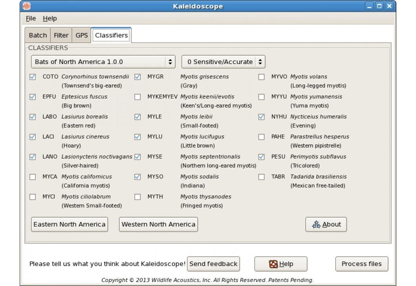Click the red flower icon on the Help button
The height and width of the screenshot is (286, 416).
(x=273, y=264)
